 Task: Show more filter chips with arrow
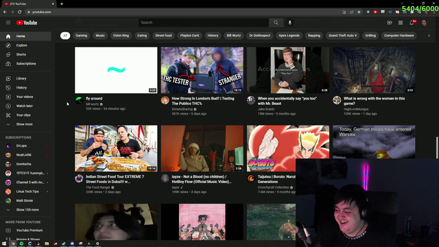point(429,36)
